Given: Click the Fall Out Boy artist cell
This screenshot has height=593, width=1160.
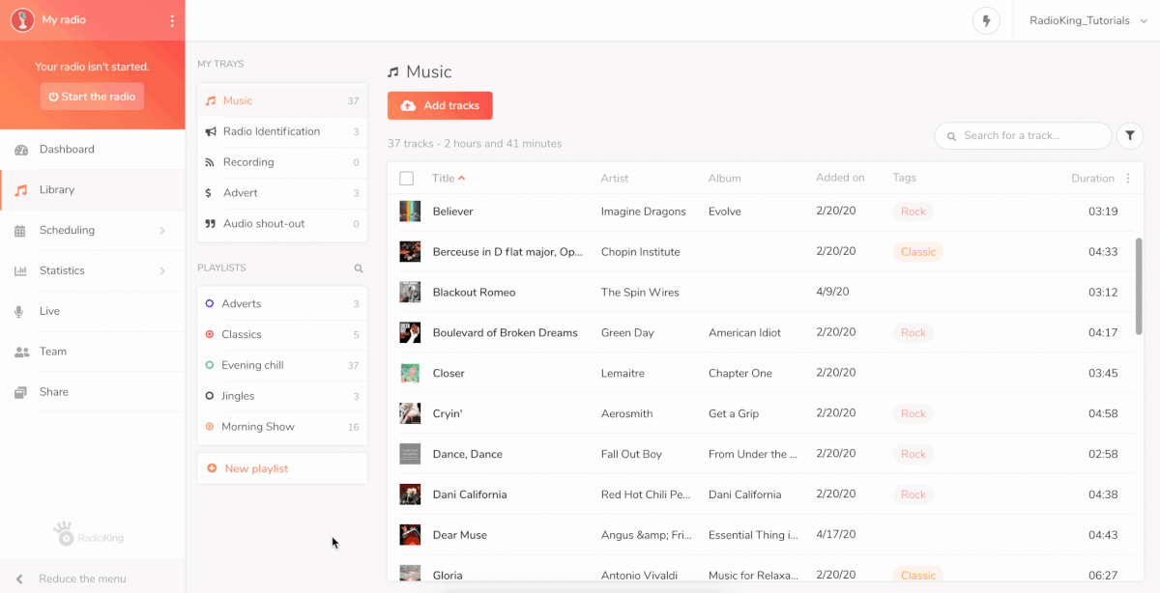Looking at the screenshot, I should click(631, 455).
